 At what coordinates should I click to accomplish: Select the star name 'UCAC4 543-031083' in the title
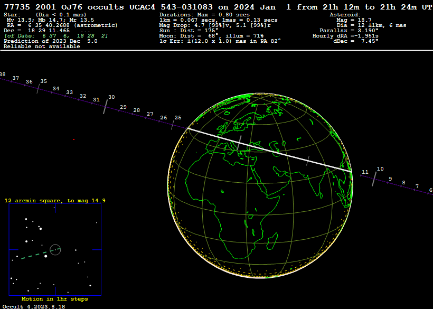(x=171, y=7)
